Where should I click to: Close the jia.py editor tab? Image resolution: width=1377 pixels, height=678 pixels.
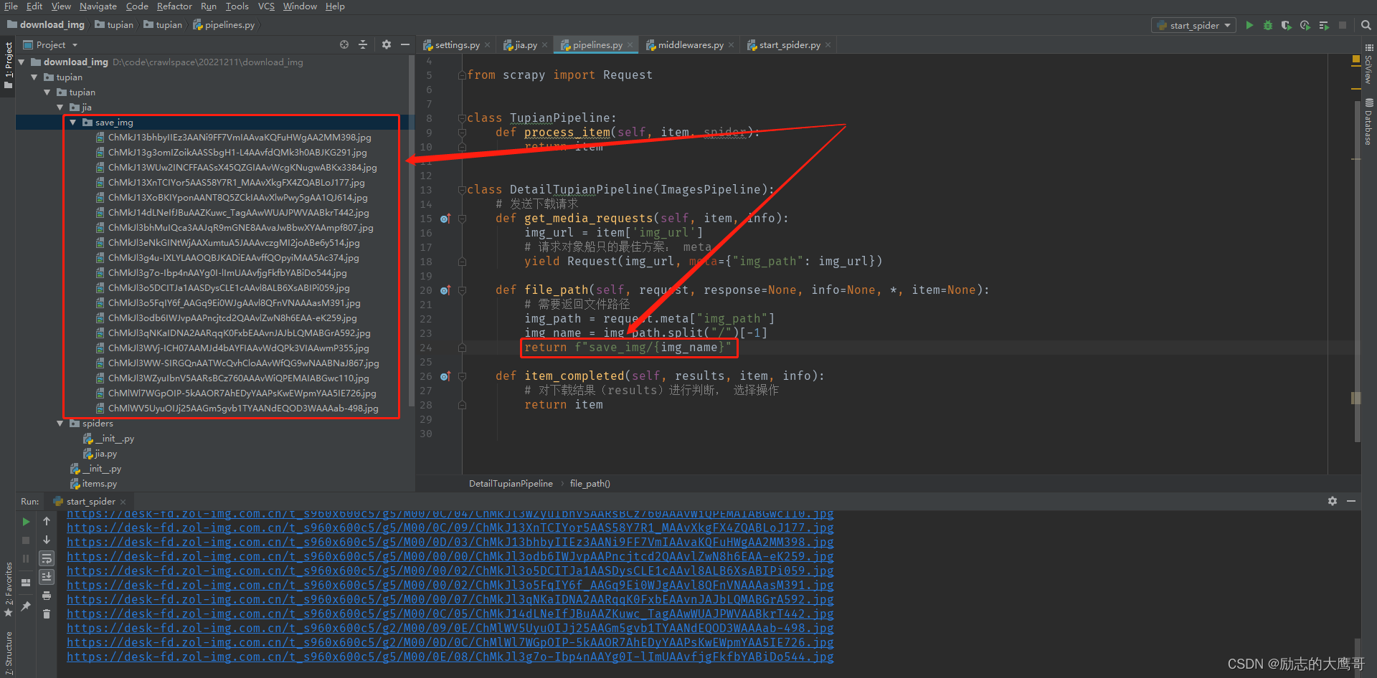[x=544, y=44]
